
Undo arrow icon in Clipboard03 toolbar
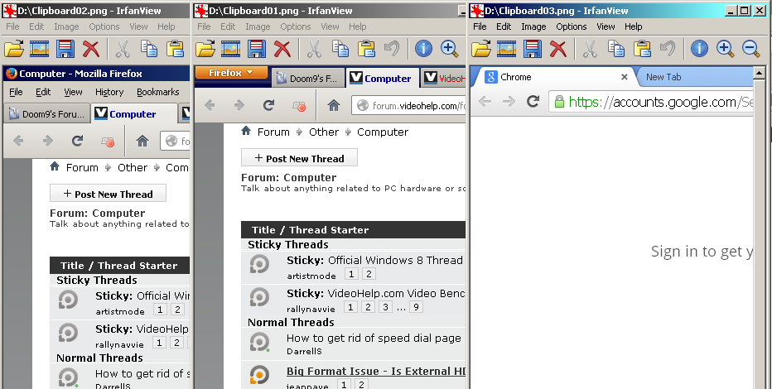[x=667, y=48]
